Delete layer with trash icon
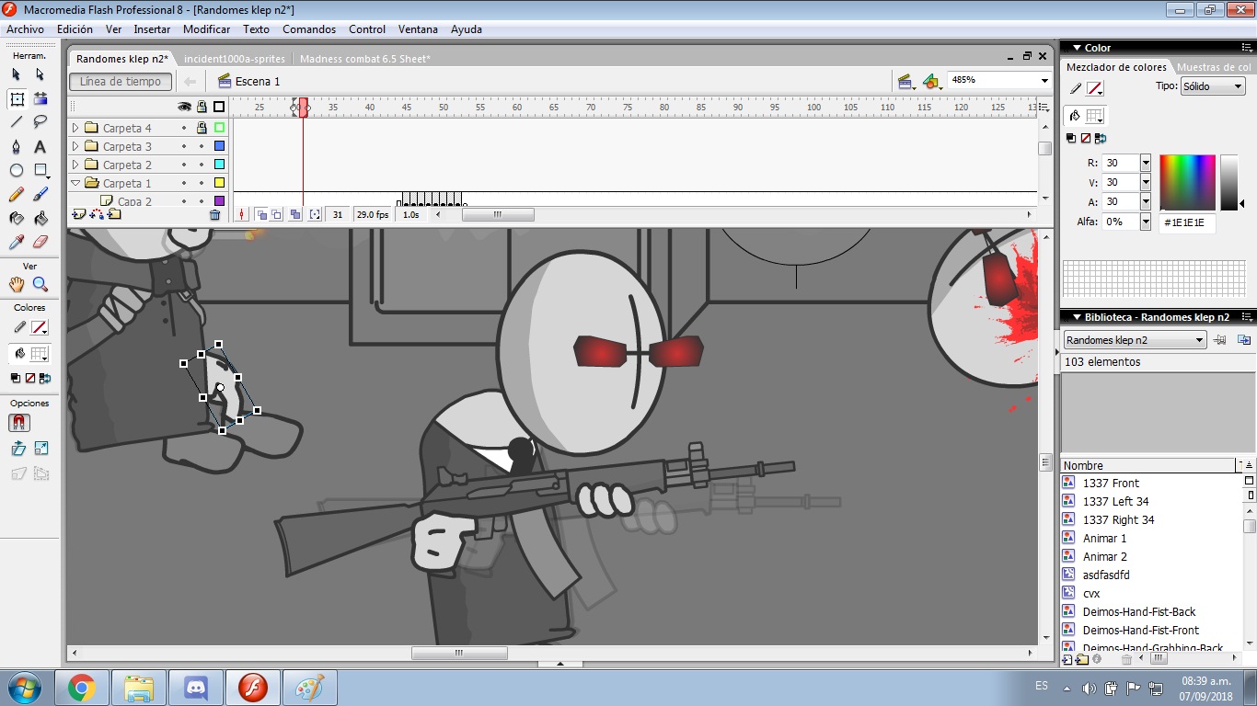The image size is (1257, 706). coord(214,214)
